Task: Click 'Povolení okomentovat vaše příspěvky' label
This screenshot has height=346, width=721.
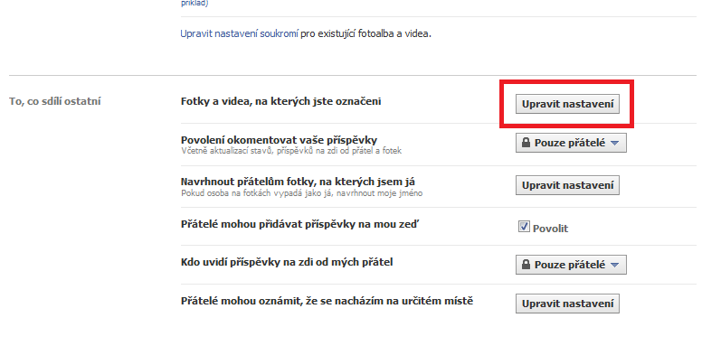Action: click(x=280, y=140)
